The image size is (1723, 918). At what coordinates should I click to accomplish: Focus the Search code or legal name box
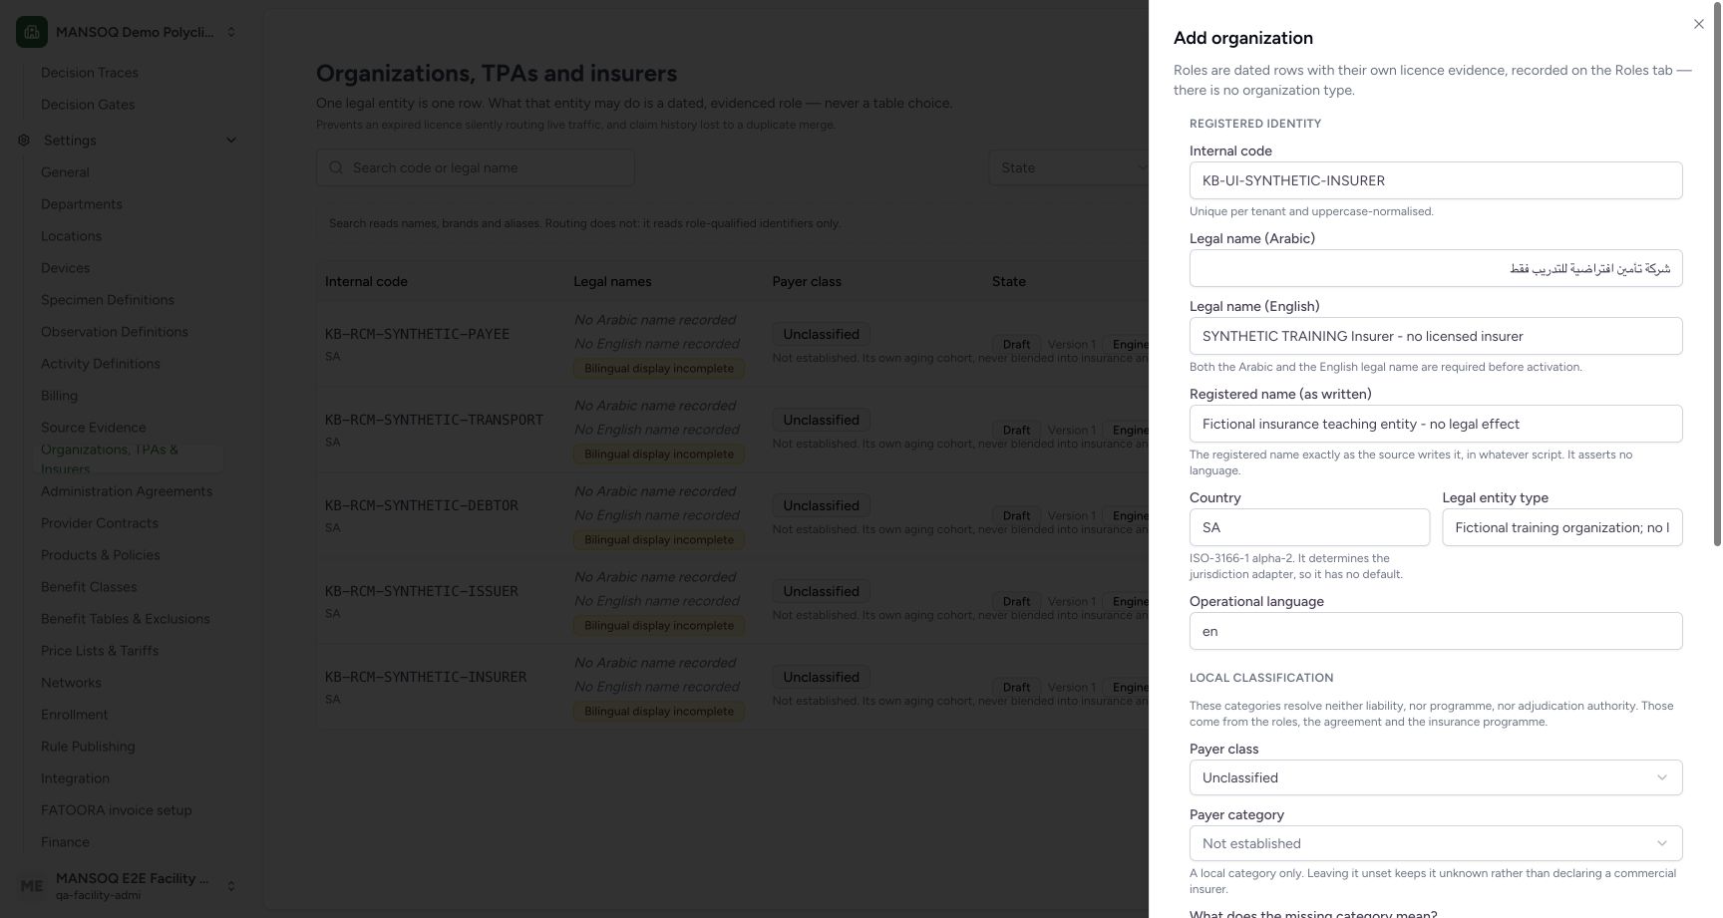[476, 167]
